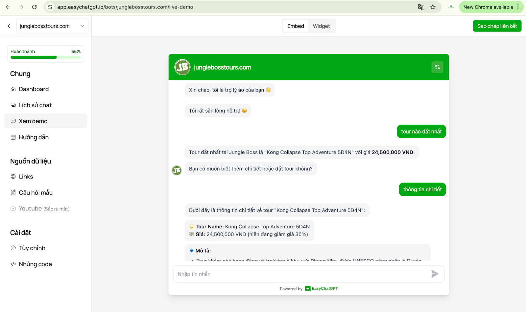Click Sao chép liên kết button

click(497, 26)
